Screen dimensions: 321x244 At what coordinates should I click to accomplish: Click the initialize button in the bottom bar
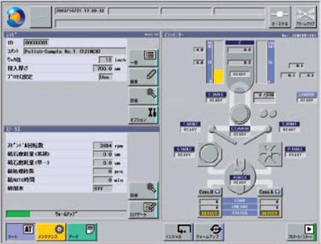[178, 232]
